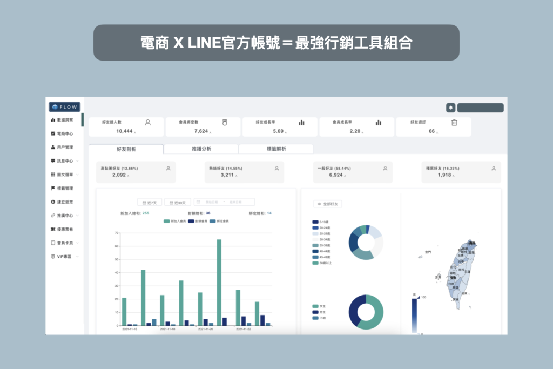Screen dimensions: 553x369
Task: Switch to 好友剖析 tab
Action: coord(126,149)
